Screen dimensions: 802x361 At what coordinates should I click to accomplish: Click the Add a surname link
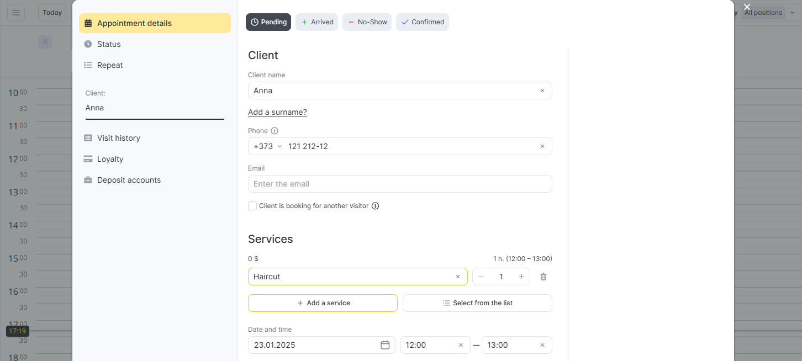point(277,112)
